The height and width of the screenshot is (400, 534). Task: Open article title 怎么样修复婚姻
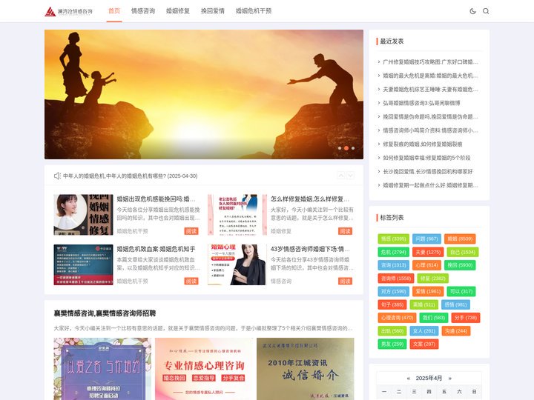310,199
